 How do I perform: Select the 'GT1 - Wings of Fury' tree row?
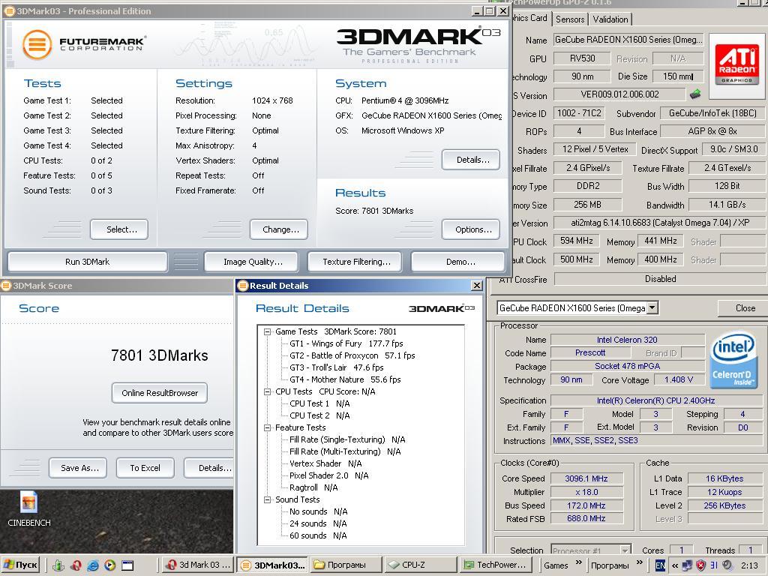coord(346,343)
